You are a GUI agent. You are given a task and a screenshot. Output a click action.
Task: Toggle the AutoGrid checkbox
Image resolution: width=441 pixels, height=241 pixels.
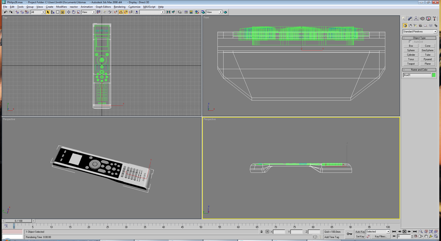tap(410, 42)
